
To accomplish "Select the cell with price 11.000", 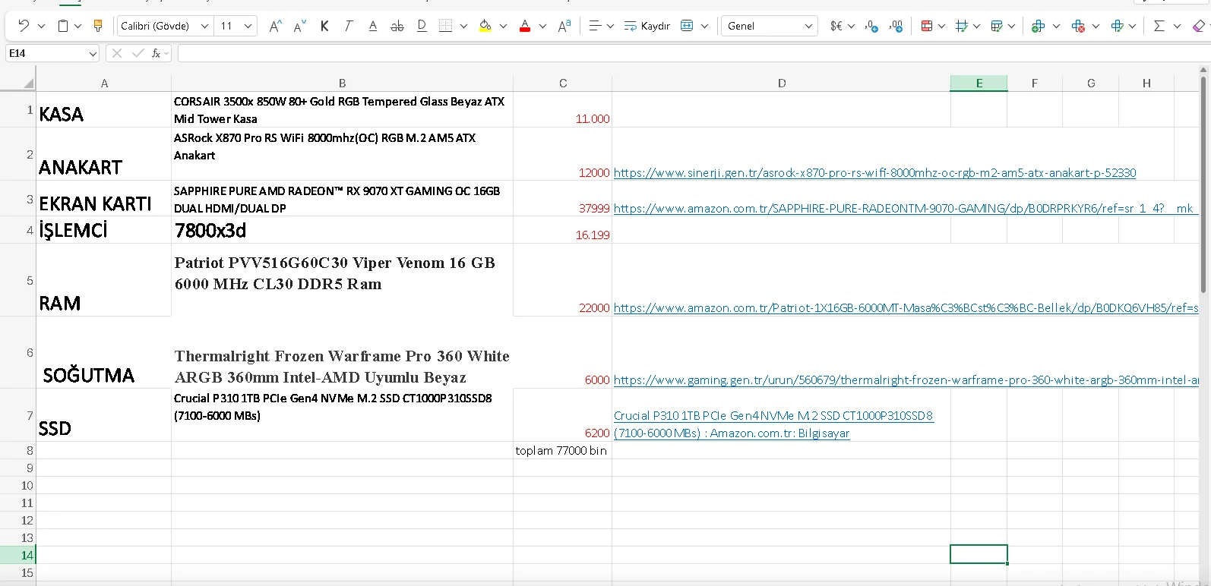I will 563,109.
